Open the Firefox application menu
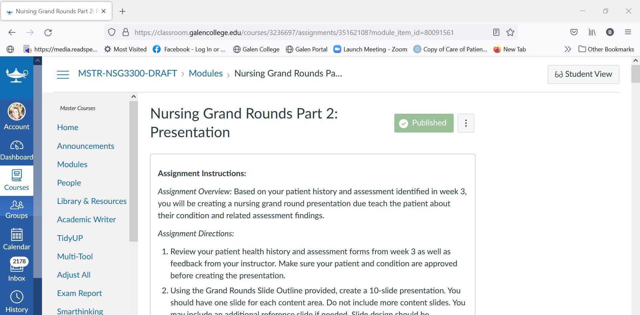This screenshot has height=315, width=640. pos(628,32)
